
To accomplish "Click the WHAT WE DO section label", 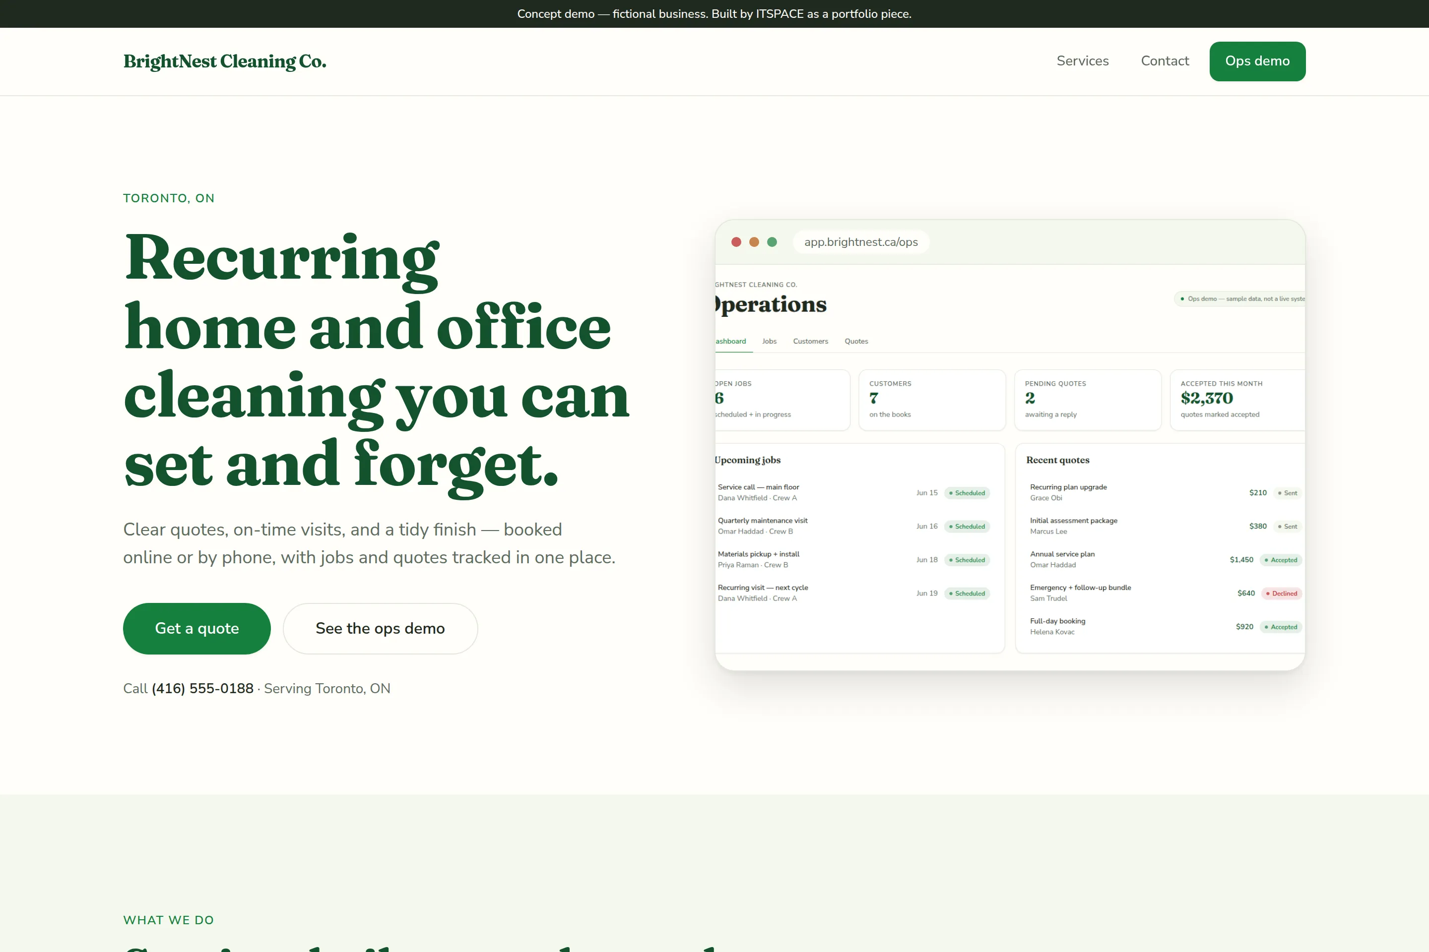I will [x=169, y=920].
